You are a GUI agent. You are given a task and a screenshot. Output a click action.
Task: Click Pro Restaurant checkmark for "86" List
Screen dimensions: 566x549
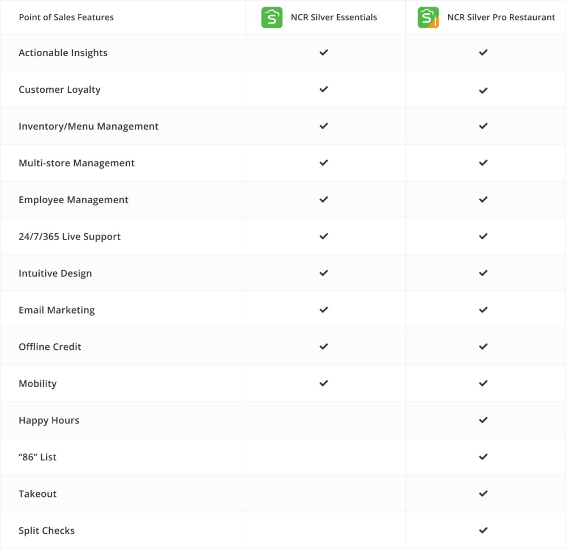pyautogui.click(x=483, y=457)
